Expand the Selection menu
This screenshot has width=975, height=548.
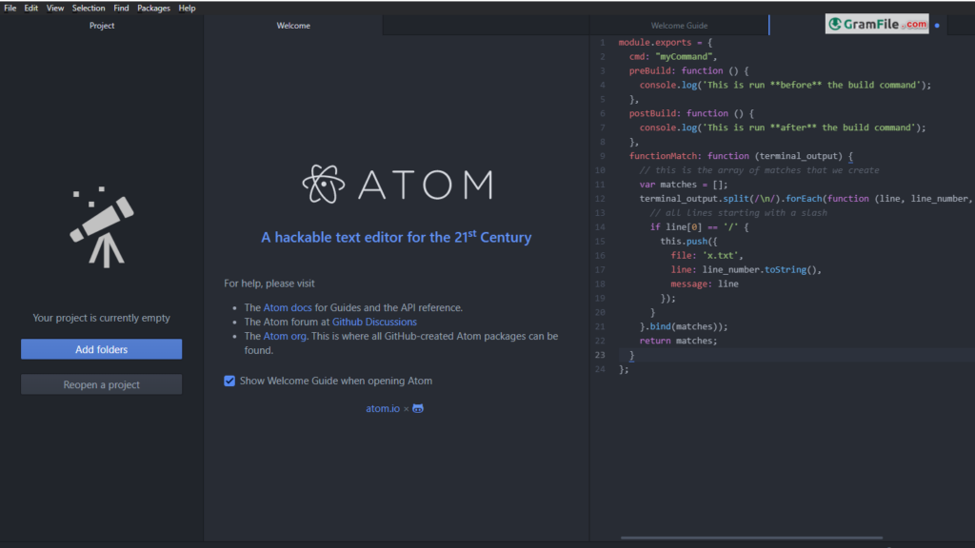point(89,8)
